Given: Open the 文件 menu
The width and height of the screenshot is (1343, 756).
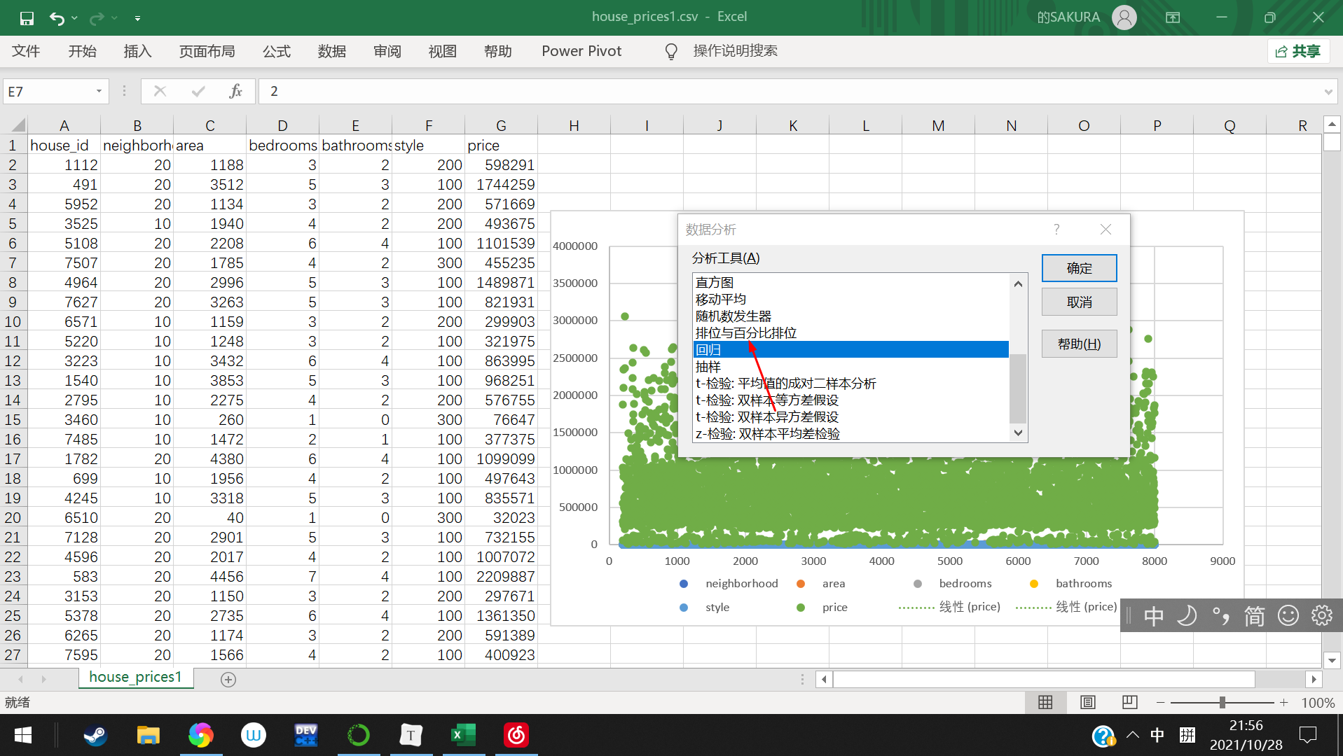Looking at the screenshot, I should 26,51.
